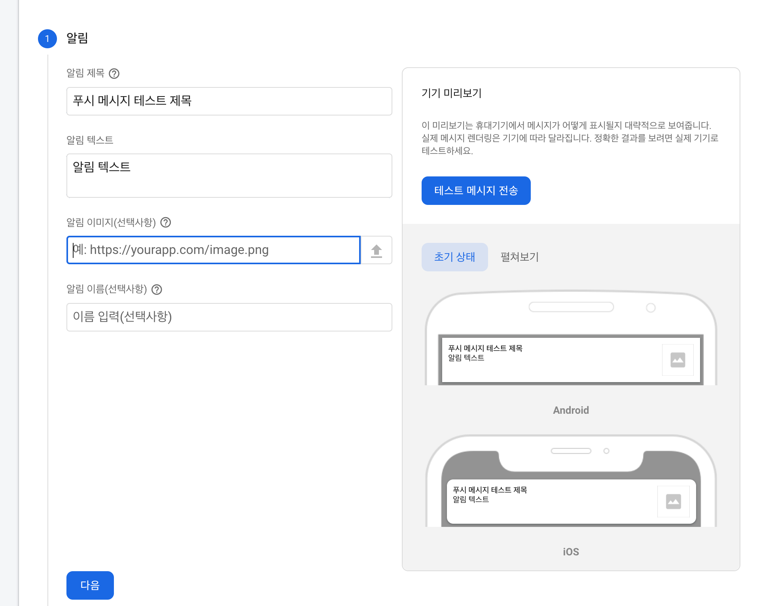Click the 알림 제목 field label
The height and width of the screenshot is (606, 757).
pos(85,73)
